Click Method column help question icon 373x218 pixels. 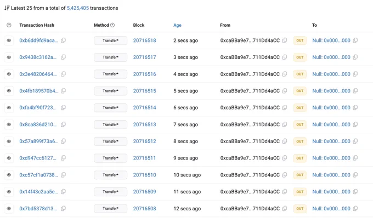pos(112,25)
